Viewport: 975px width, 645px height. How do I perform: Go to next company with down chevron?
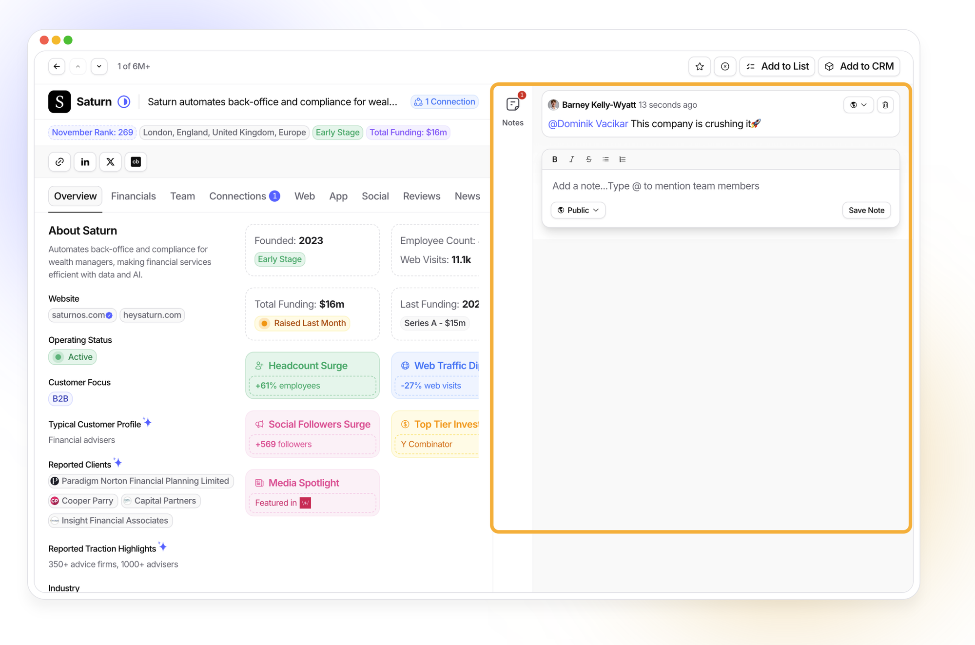click(99, 66)
